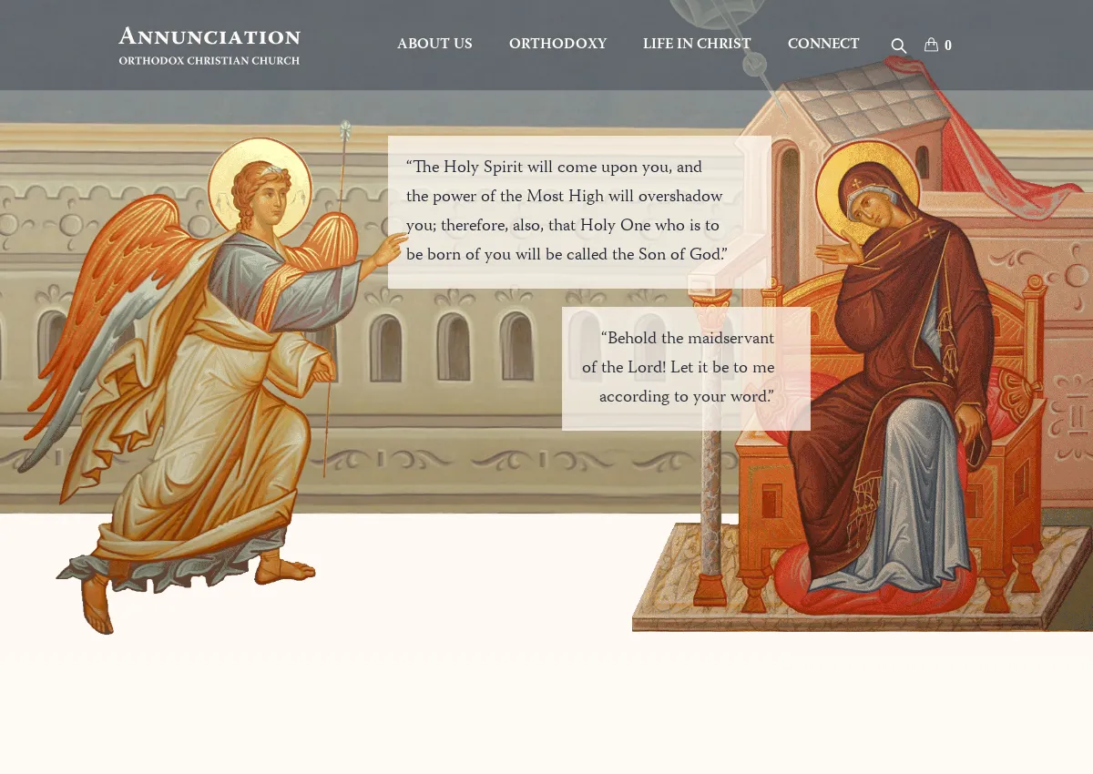This screenshot has width=1093, height=774.
Task: Open the shopping bag cart icon
Action: [931, 45]
